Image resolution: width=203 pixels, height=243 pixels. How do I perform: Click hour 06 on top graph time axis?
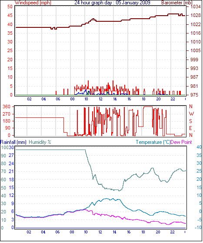58,99
